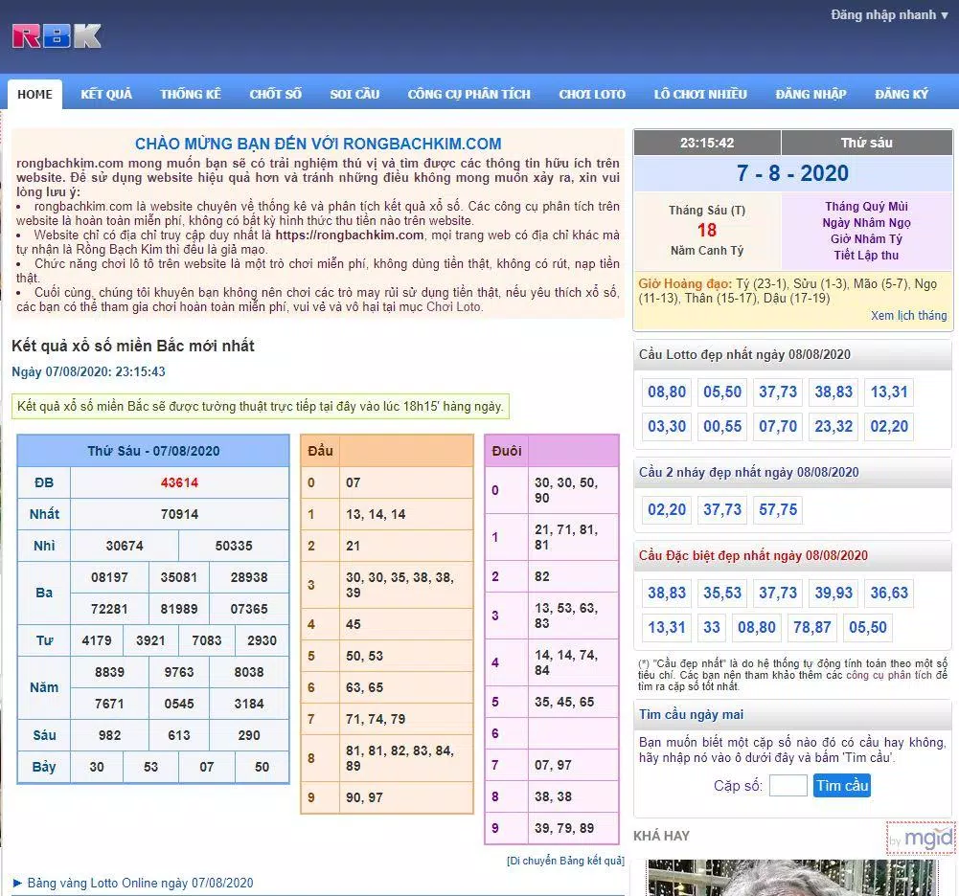The height and width of the screenshot is (896, 959).
Task: Click the RBK logo
Action: pos(57,36)
